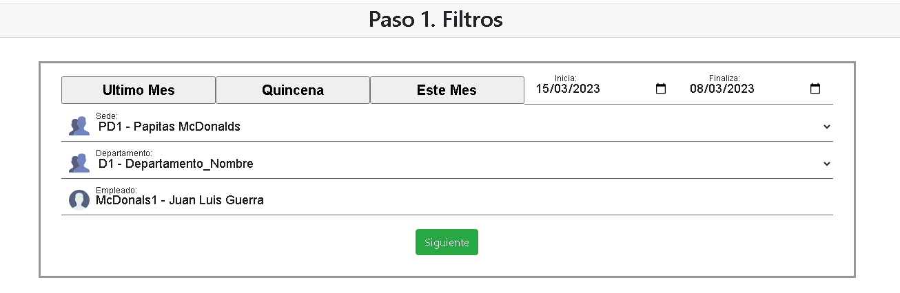Image resolution: width=900 pixels, height=293 pixels.
Task: Click the Empleado user avatar icon
Action: [x=79, y=200]
